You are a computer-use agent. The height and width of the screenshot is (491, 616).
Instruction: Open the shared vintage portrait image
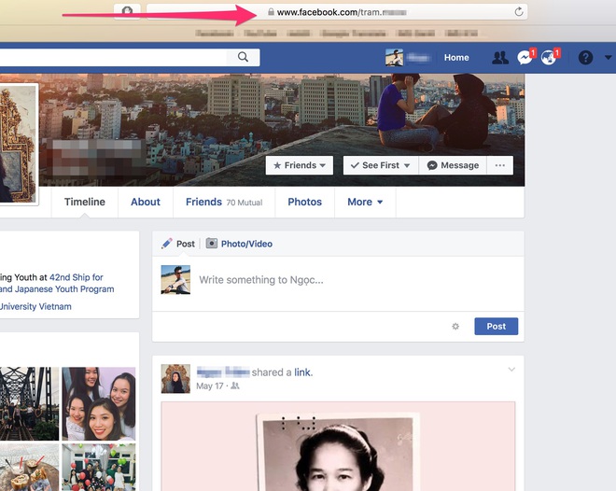338,446
